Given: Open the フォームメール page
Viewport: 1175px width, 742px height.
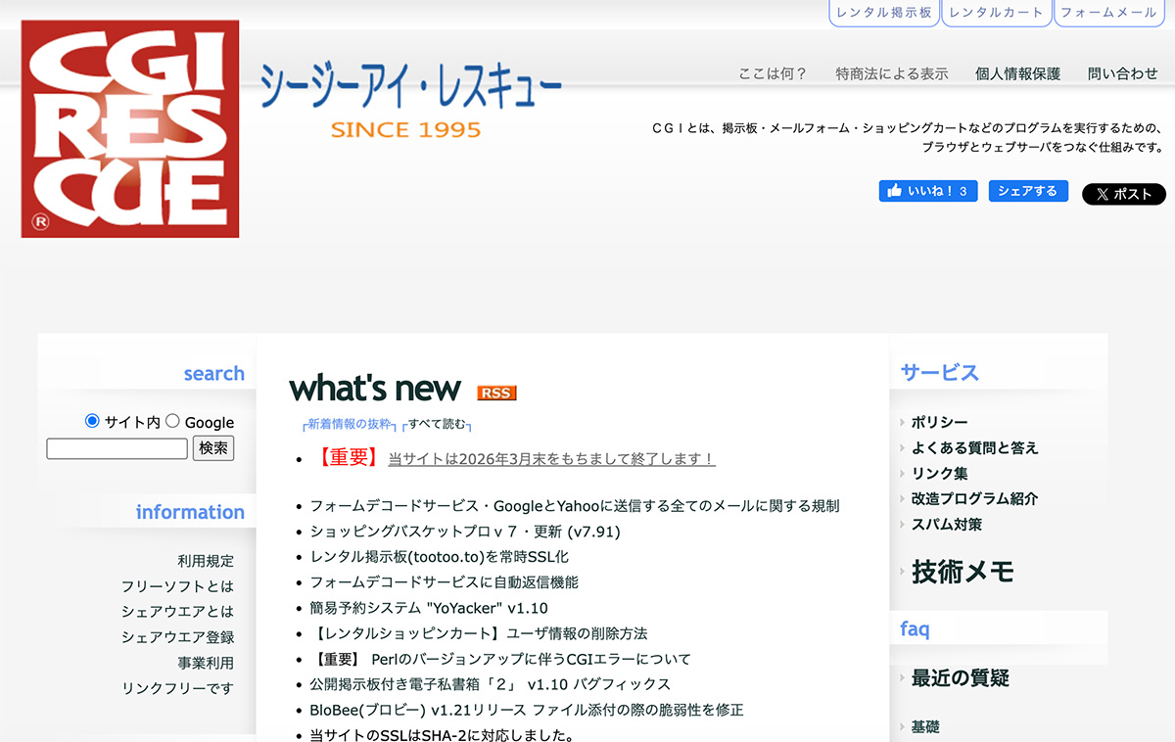Looking at the screenshot, I should (x=1108, y=14).
